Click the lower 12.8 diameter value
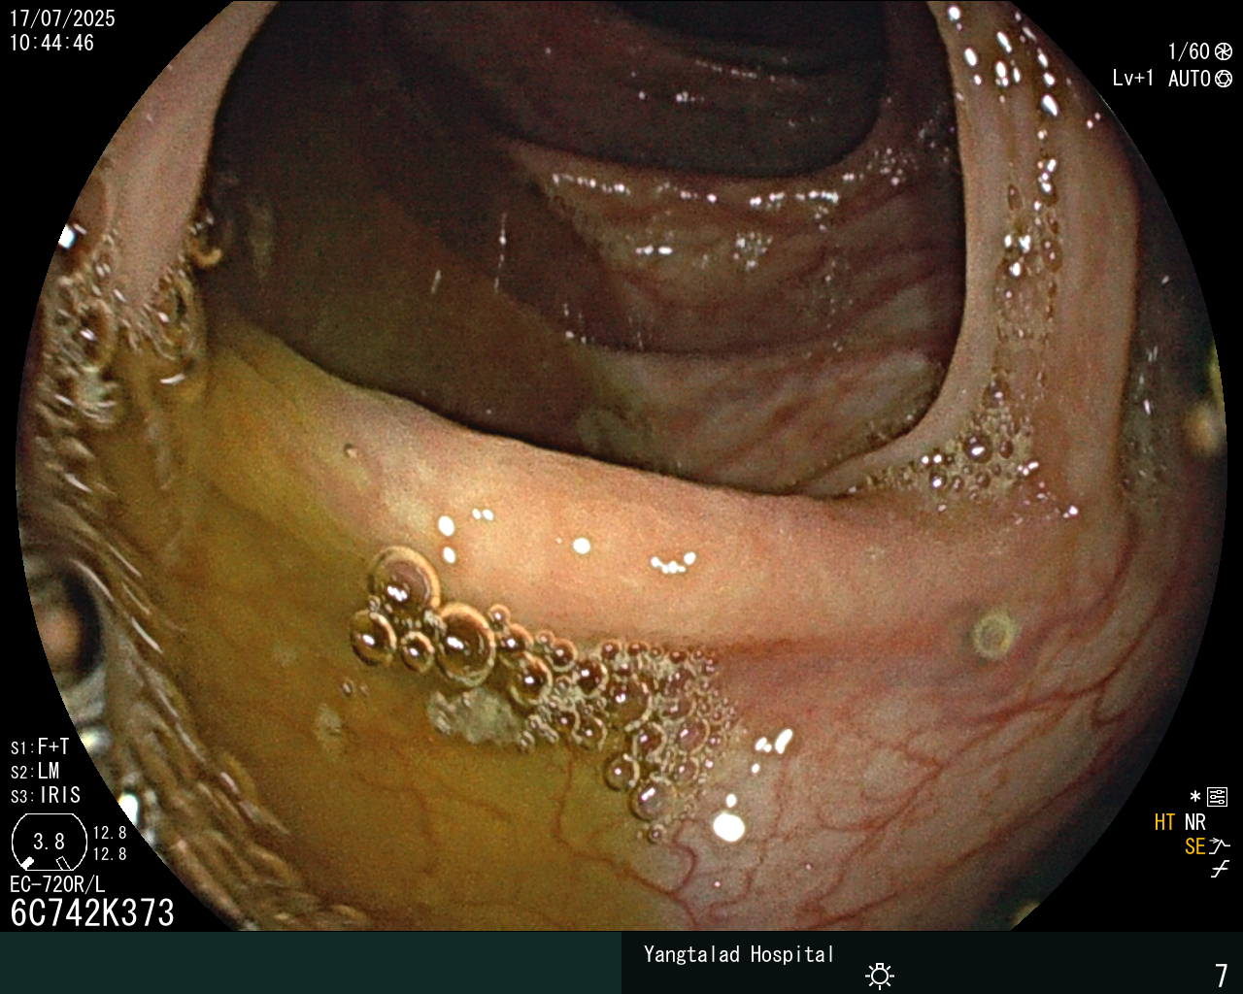 (x=110, y=854)
